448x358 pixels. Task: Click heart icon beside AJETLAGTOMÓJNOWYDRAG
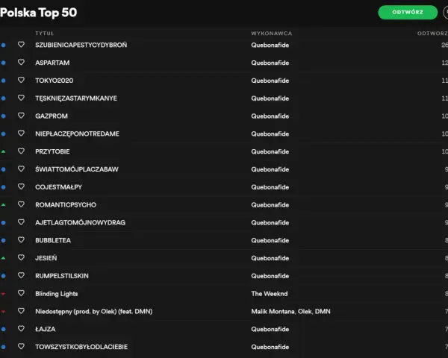pyautogui.click(x=21, y=222)
